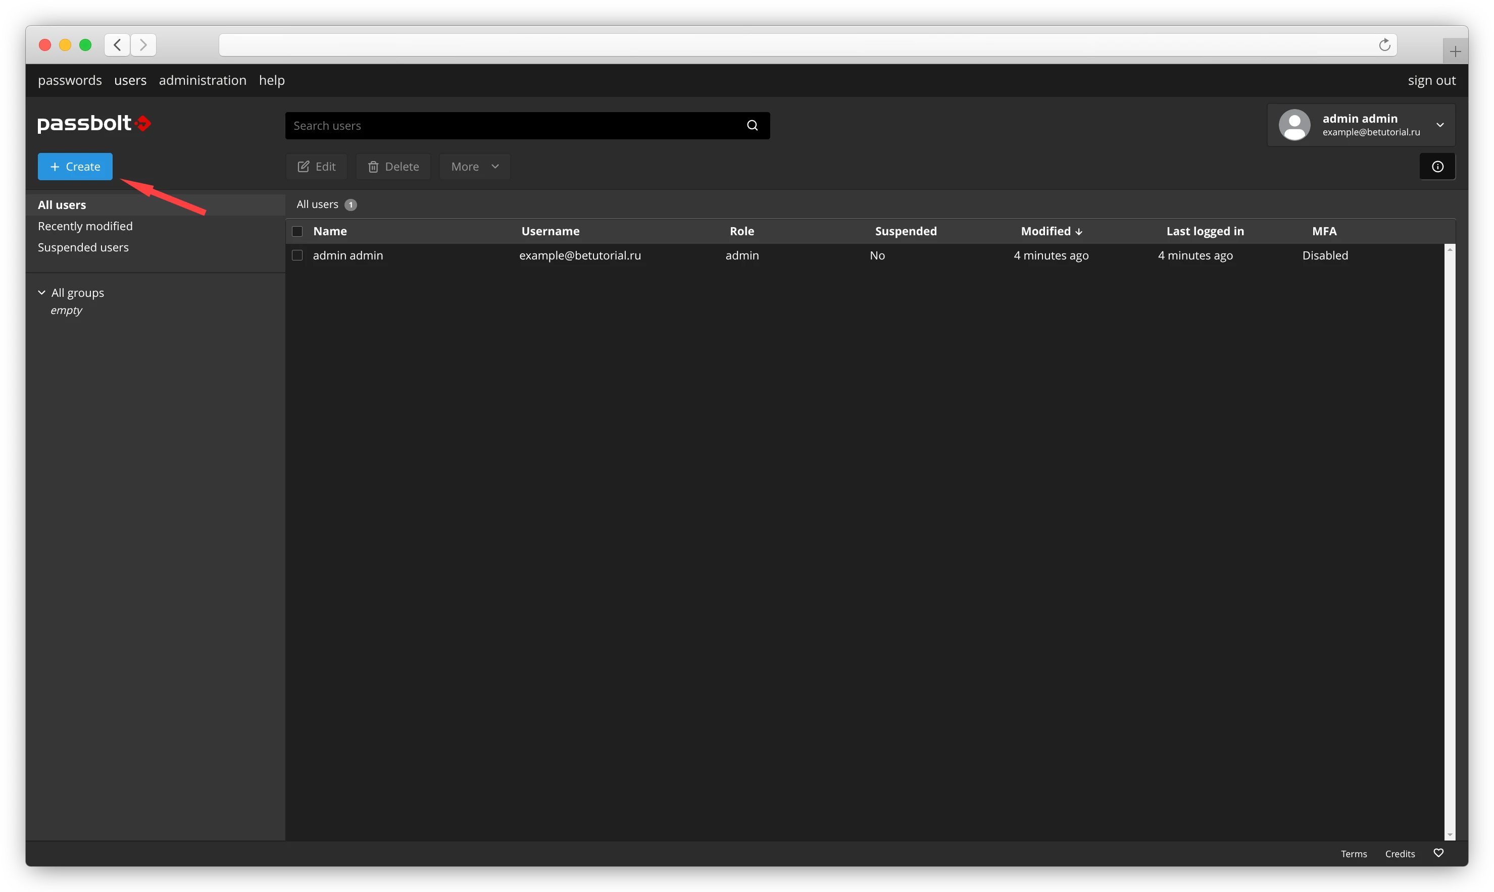The width and height of the screenshot is (1494, 892).
Task: Click the search magnifier icon
Action: click(752, 126)
